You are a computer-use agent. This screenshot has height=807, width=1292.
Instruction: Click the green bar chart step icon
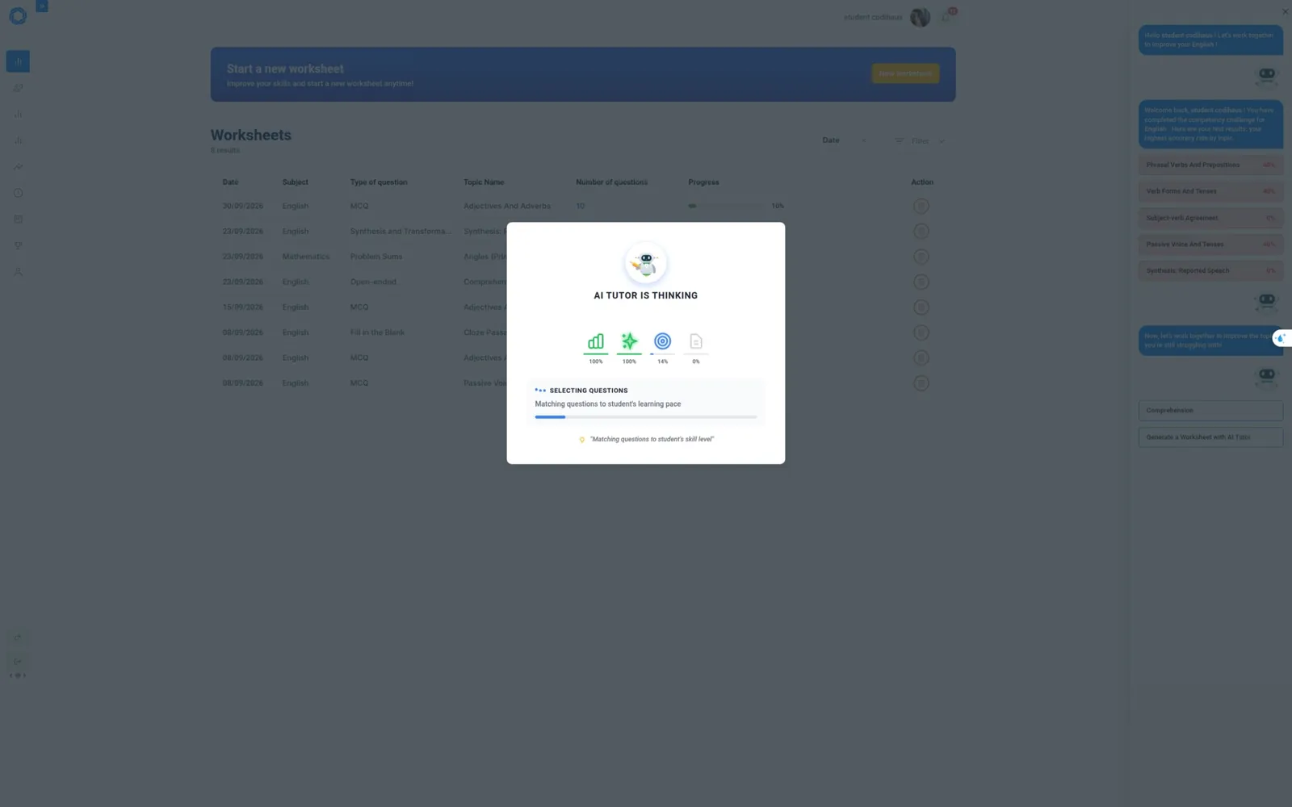(x=596, y=341)
